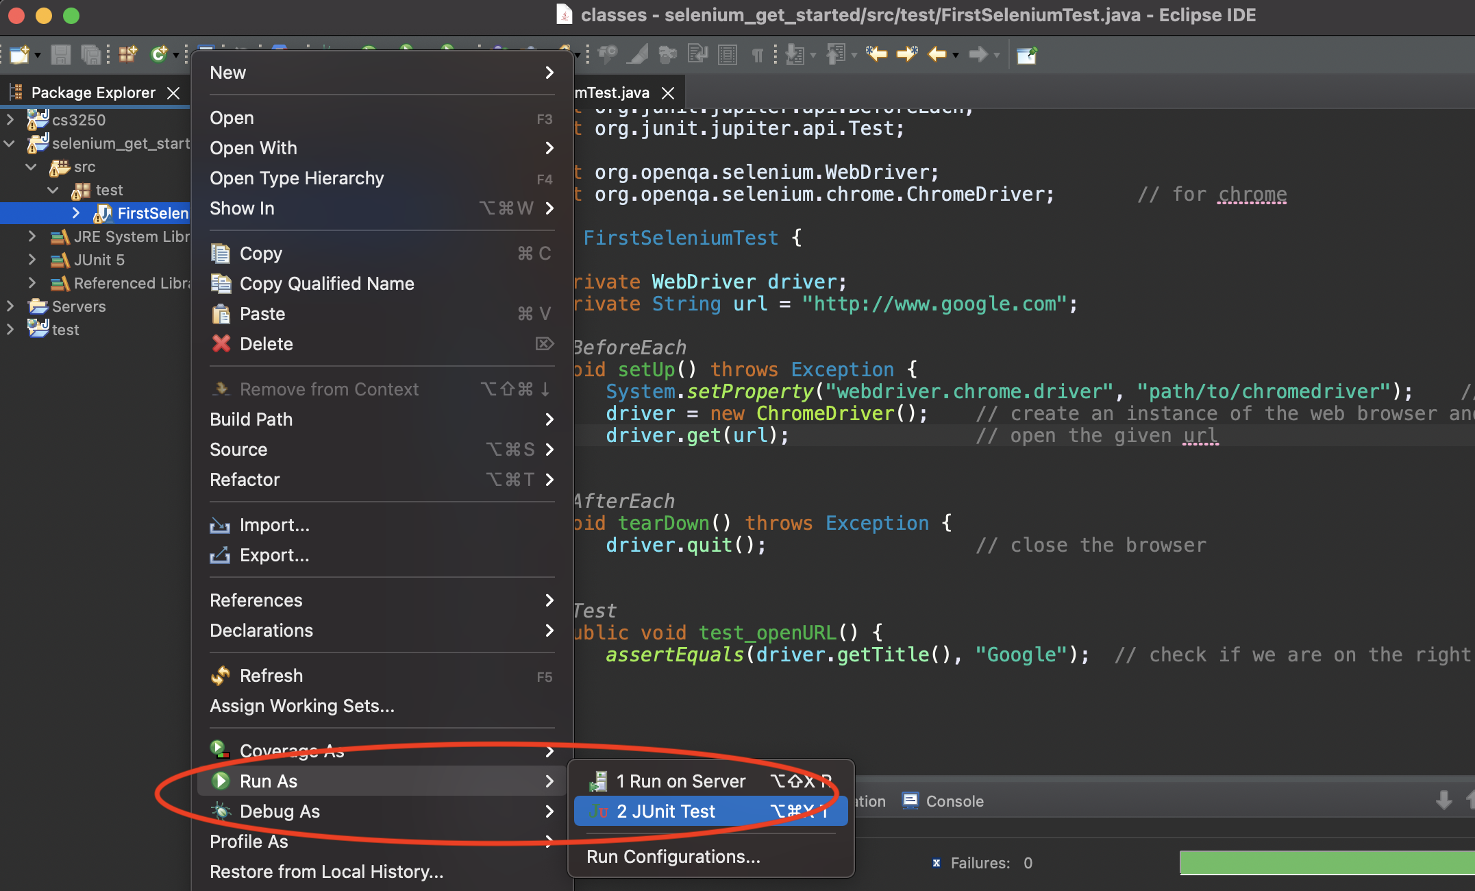Image resolution: width=1475 pixels, height=891 pixels.
Task: Toggle the Pin Editor icon
Action: [1027, 54]
